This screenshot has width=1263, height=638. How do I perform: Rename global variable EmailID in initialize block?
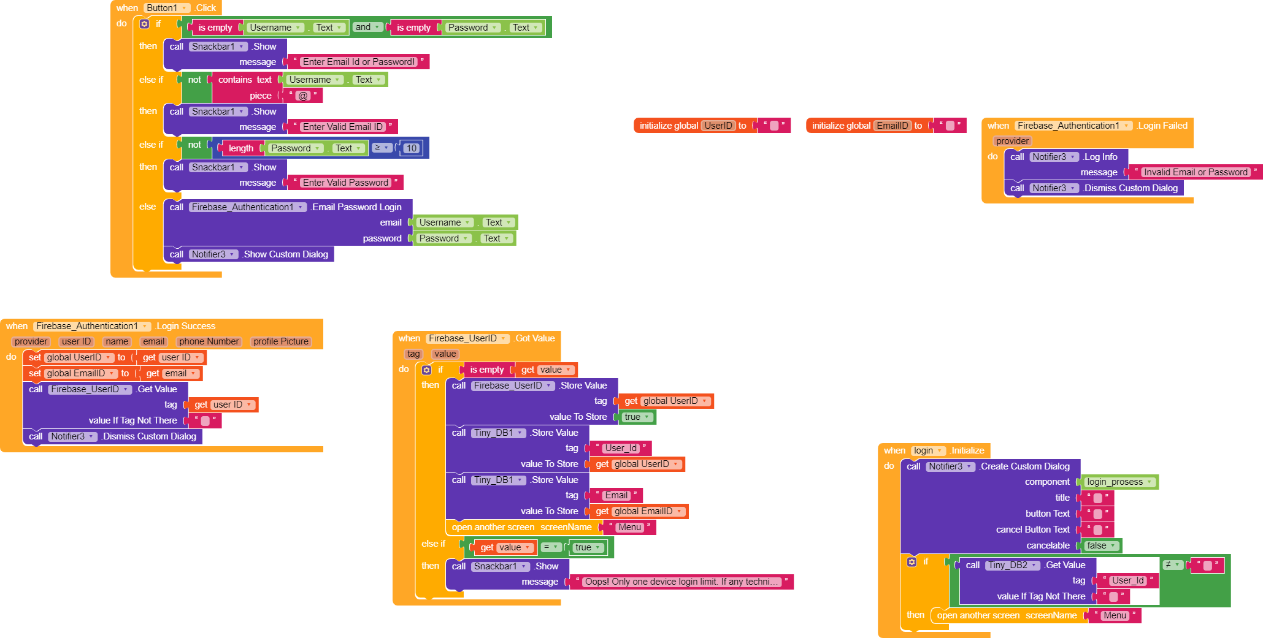coord(892,126)
